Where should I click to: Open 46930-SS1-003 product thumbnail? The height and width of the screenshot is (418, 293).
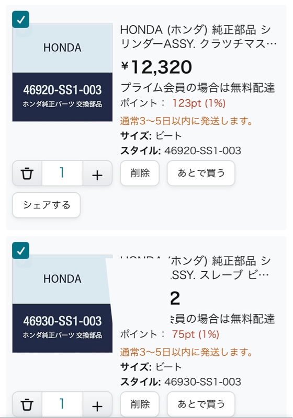point(62,304)
